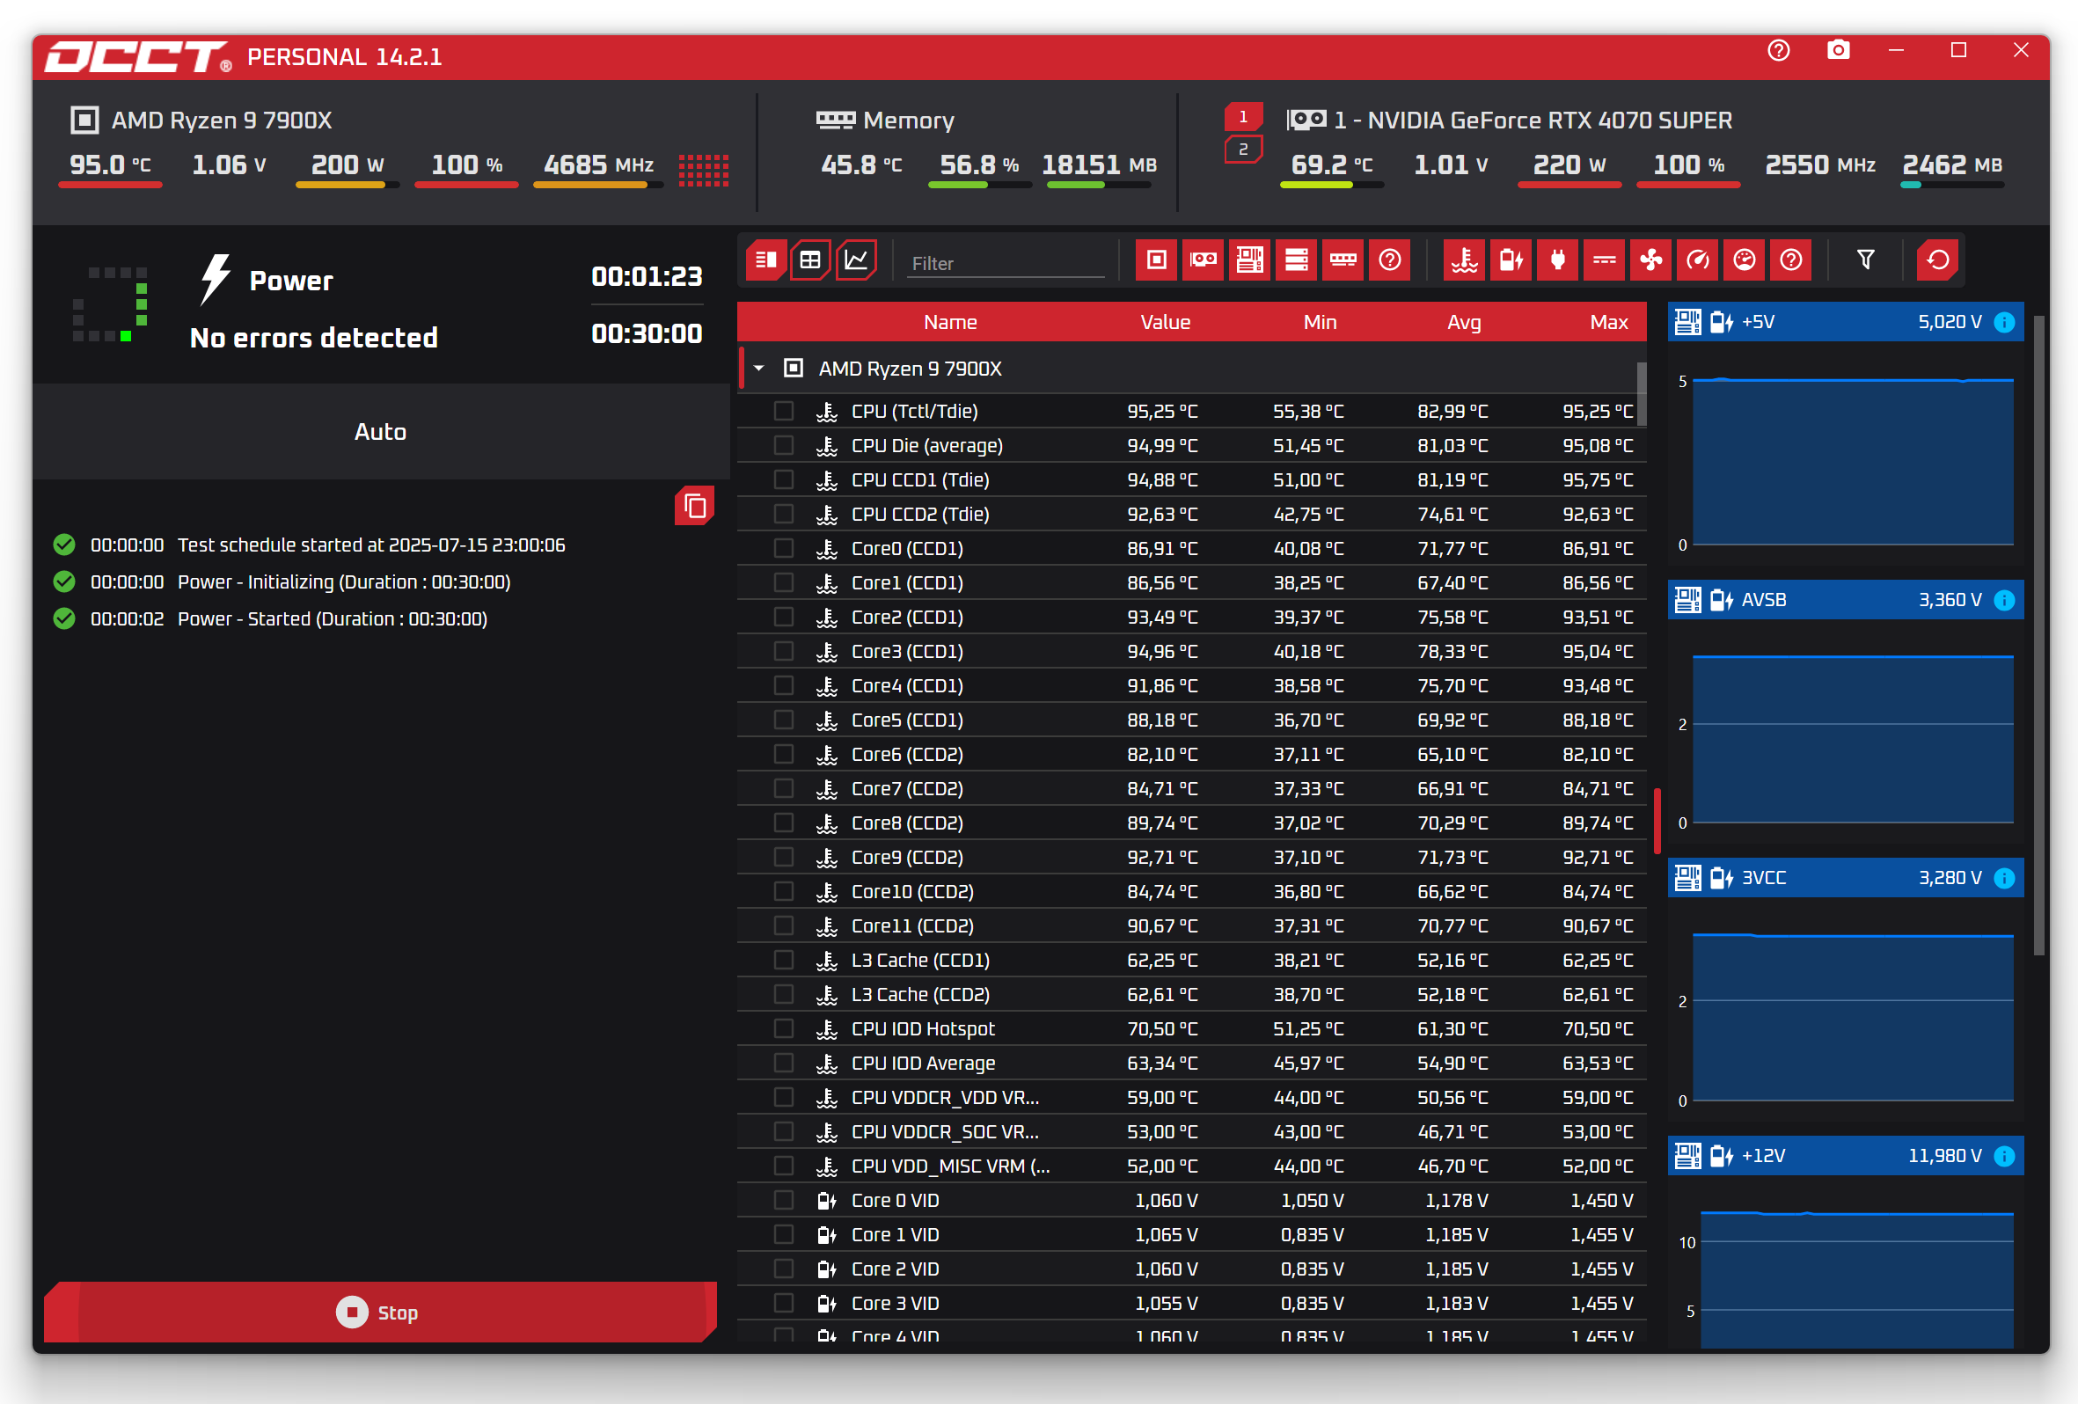Image resolution: width=2078 pixels, height=1404 pixels.
Task: Enable the Core 0 VID checkbox
Action: [x=783, y=1200]
